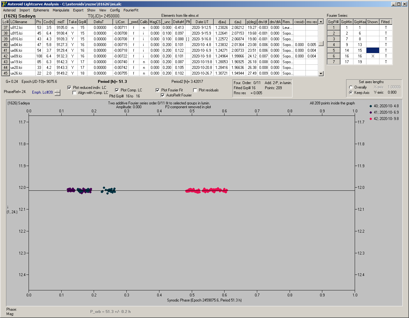This screenshot has height=318, width=409.
Task: Select lightcurve row button 45
Action: [6, 73]
